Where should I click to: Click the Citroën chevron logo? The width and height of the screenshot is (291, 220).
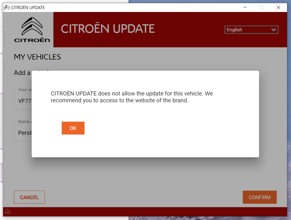32,26
